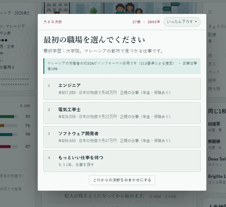226x207 pixels.
Task: Click the yellow stat bar valued 76
Action: 9,126
